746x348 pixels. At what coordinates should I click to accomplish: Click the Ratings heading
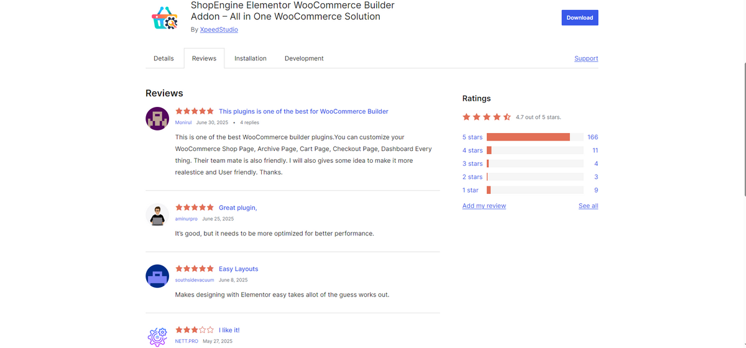(x=477, y=98)
